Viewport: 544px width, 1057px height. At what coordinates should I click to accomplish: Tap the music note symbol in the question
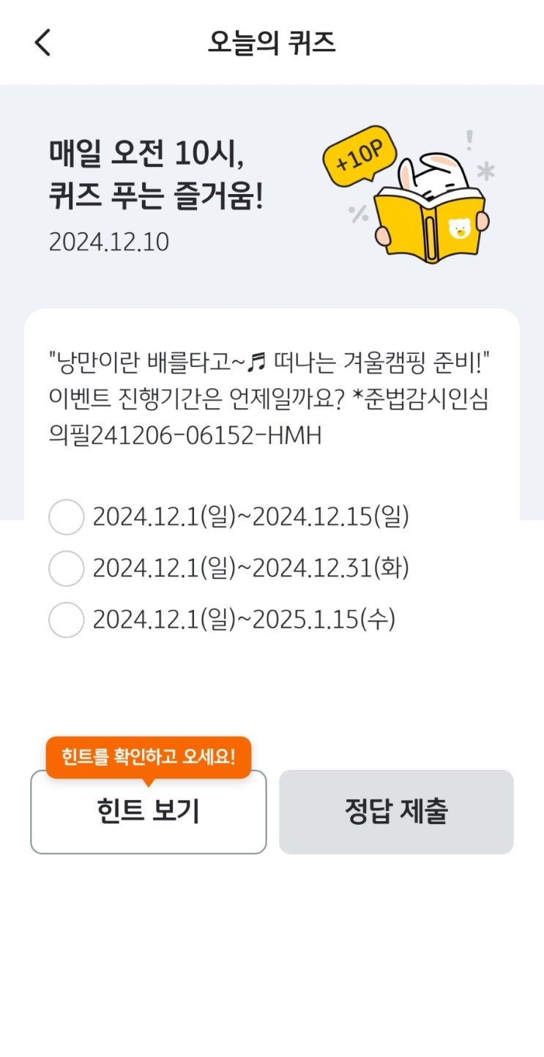pos(257,360)
